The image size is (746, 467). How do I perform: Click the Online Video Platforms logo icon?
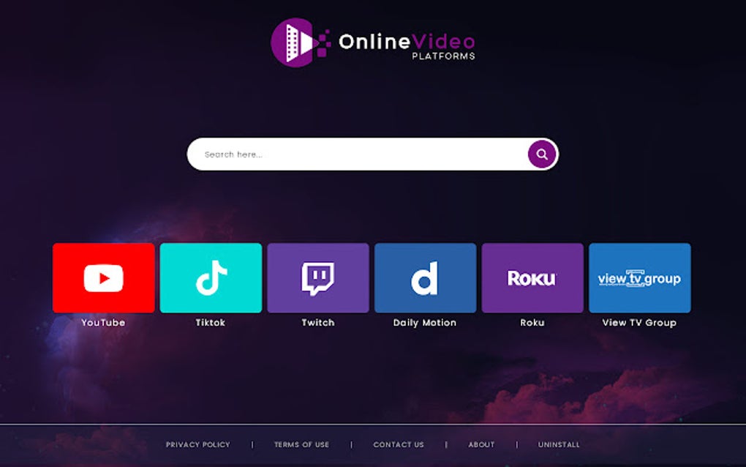pyautogui.click(x=295, y=42)
